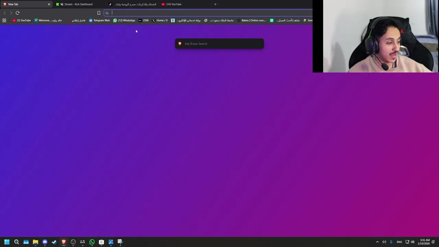This screenshot has height=247, width=439.
Task: Open the clock showing 3:31 AM
Action: tap(424, 242)
